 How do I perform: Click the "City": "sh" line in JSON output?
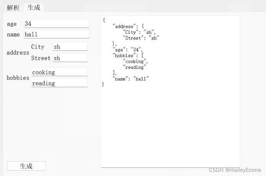(139, 32)
